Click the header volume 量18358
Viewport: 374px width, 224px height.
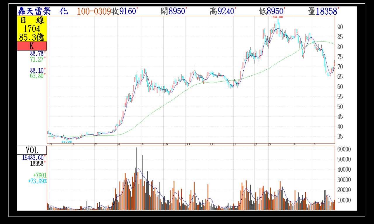point(323,11)
